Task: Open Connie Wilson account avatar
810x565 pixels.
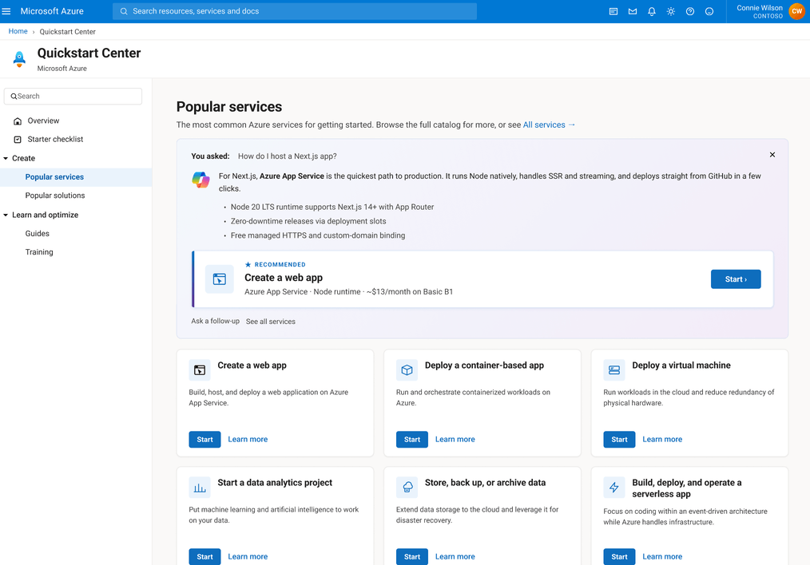Action: 796,11
